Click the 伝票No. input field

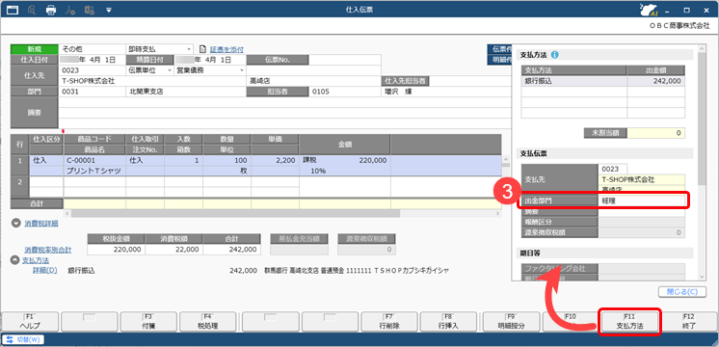[344, 60]
